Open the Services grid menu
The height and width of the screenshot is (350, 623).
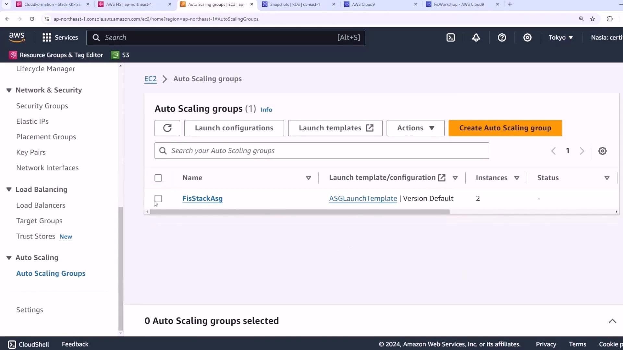pyautogui.click(x=60, y=38)
